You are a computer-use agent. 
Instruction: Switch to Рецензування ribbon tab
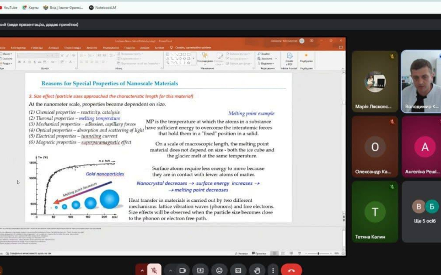pos(111,48)
